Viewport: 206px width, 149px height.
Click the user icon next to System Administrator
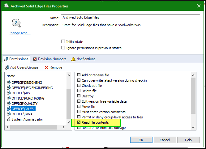pyautogui.click(x=9, y=119)
